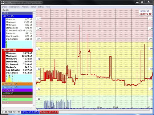Click the tallest peak near 125 nT

(79, 25)
